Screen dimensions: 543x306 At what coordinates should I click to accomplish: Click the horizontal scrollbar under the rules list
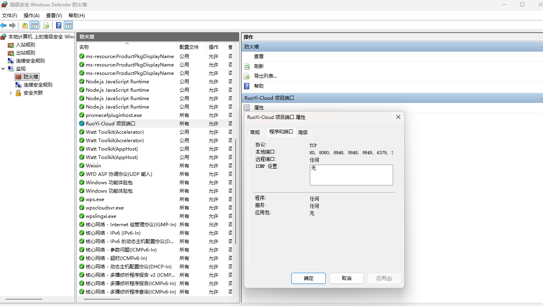tap(101, 299)
